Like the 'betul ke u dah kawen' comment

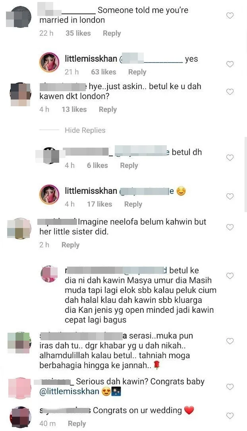[230, 92]
